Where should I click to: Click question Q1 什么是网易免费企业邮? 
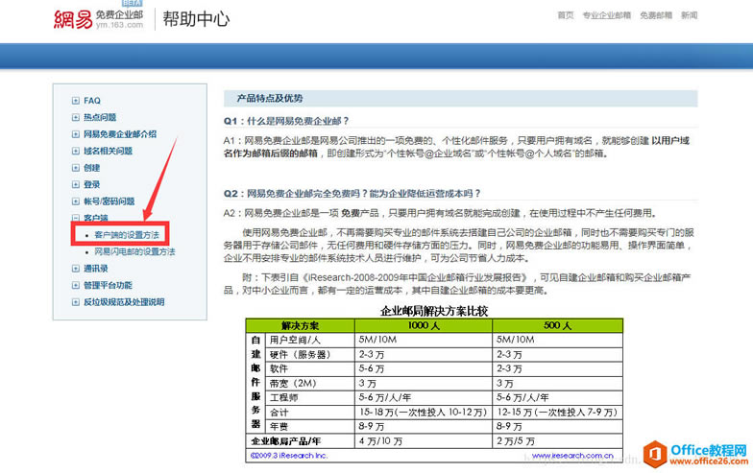coord(286,121)
